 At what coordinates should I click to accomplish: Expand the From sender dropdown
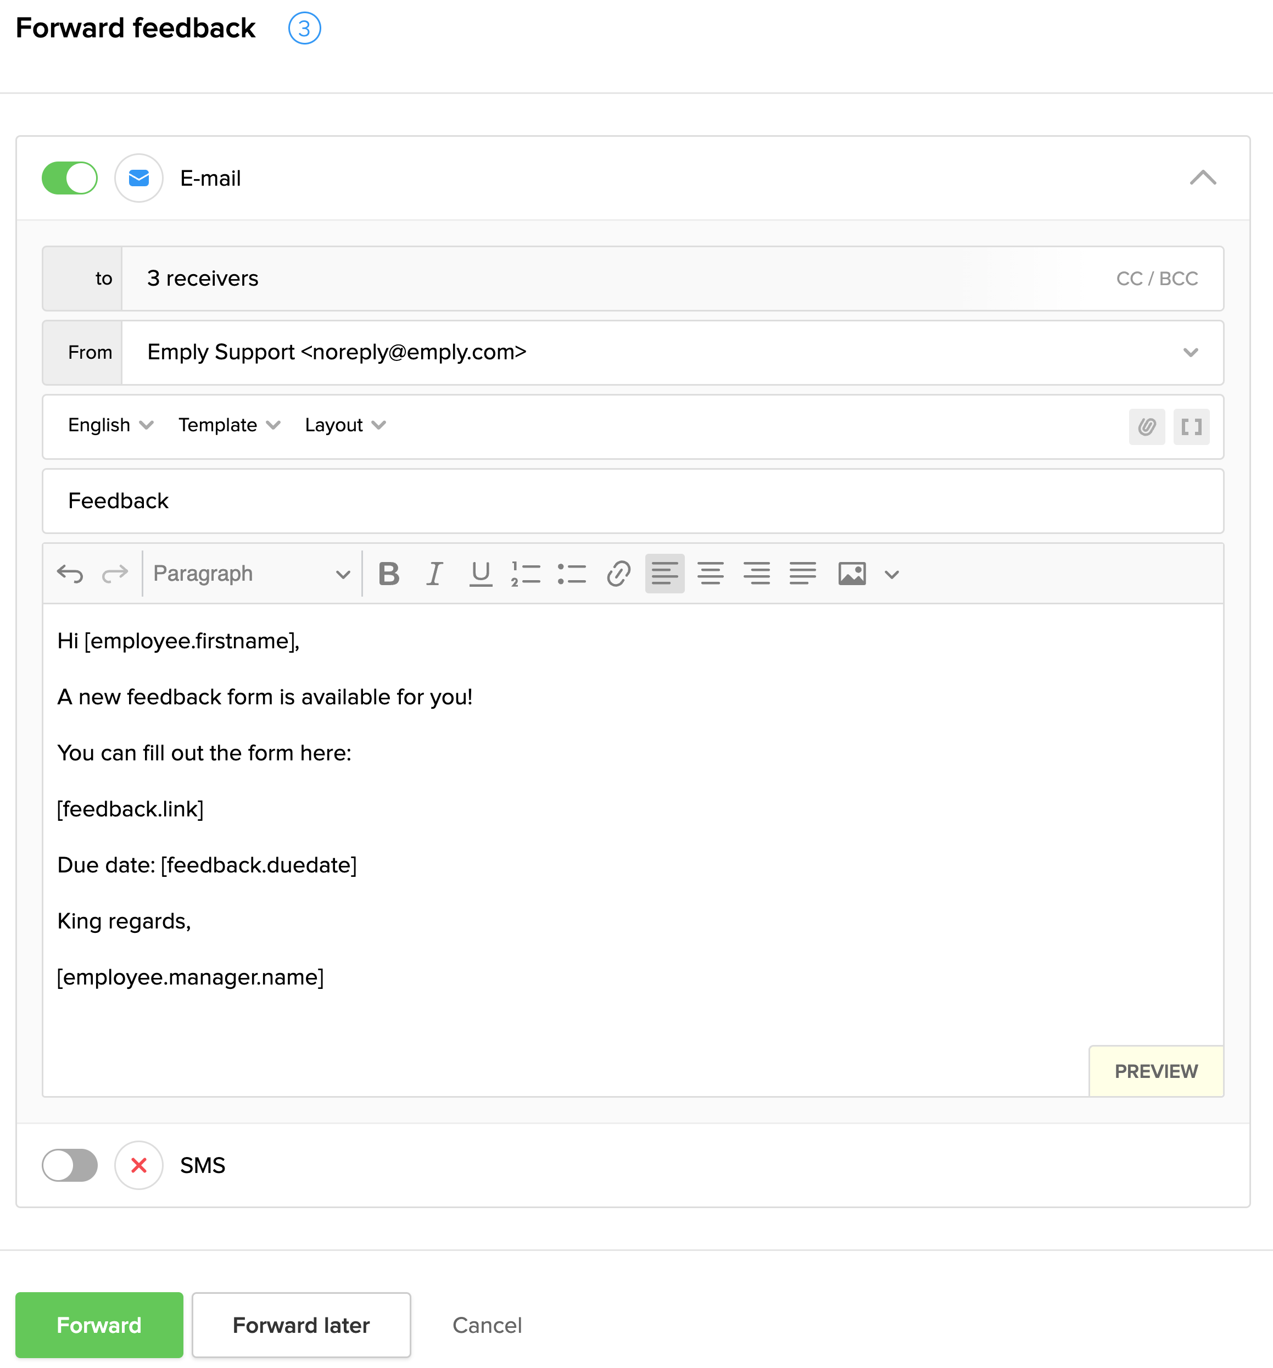click(x=1191, y=352)
